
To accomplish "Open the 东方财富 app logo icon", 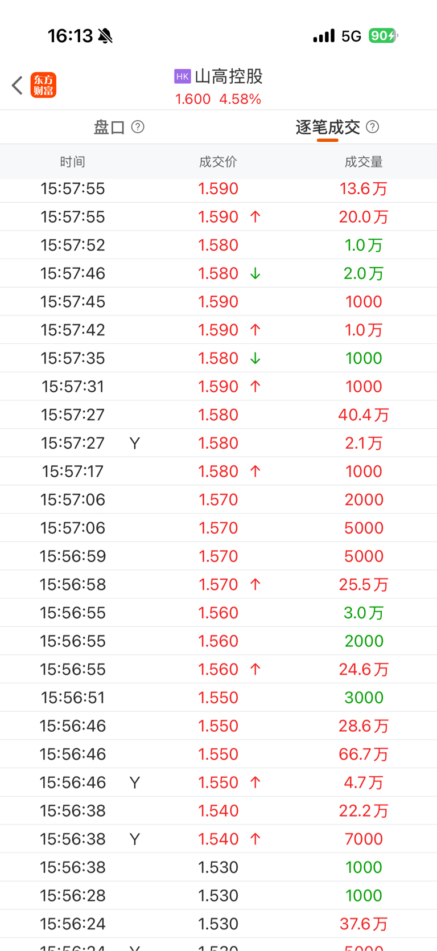I will click(x=43, y=85).
